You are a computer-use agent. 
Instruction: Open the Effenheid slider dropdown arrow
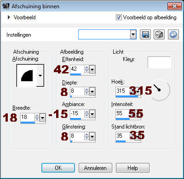pos(92,70)
